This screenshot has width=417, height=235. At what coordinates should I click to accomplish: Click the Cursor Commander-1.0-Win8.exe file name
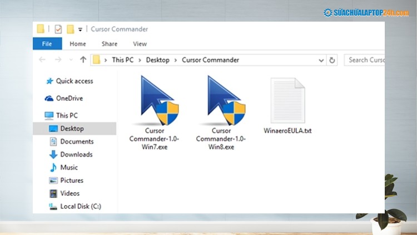click(221, 139)
